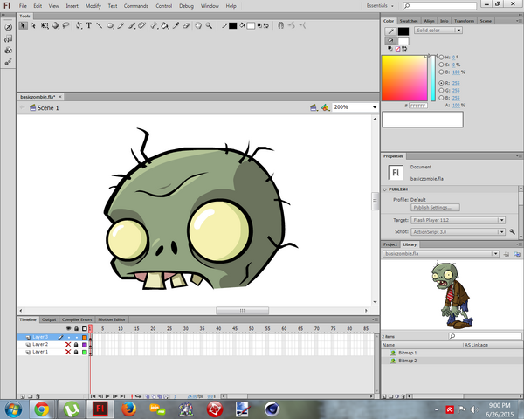
Task: Select the 3D Rotation tool
Action: click(x=56, y=25)
